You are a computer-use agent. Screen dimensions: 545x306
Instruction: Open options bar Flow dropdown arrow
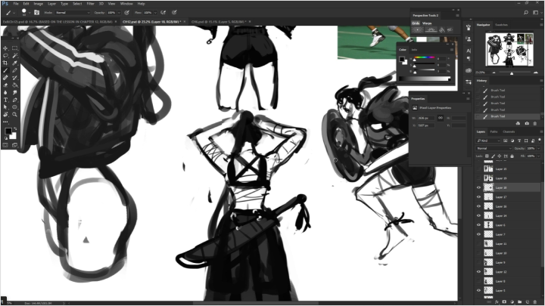[155, 13]
